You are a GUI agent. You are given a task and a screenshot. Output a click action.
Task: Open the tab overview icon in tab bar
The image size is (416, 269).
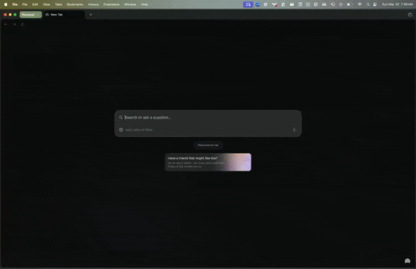click(410, 15)
